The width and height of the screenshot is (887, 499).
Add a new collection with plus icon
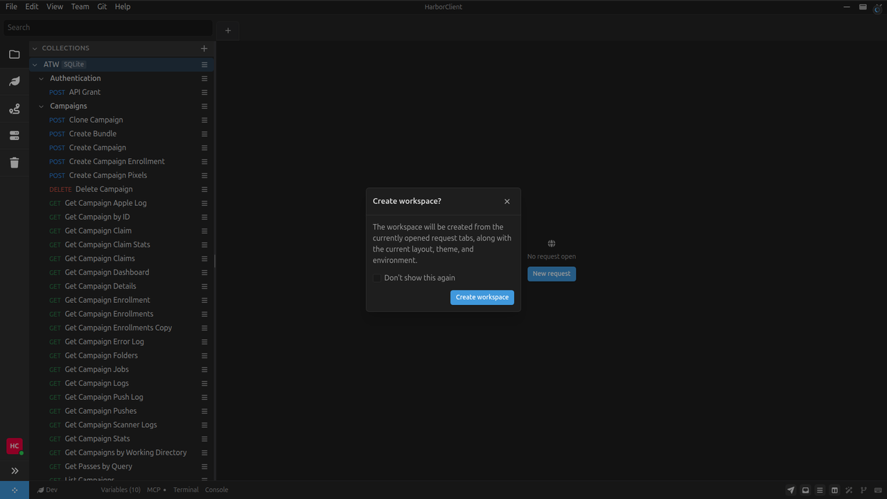[x=204, y=49]
